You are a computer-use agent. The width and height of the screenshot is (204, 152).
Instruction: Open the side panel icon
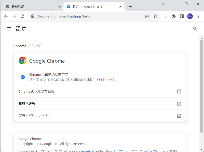pos(182,16)
